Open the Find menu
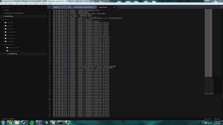Viewport: 223px width, 125px height. coord(17,4)
